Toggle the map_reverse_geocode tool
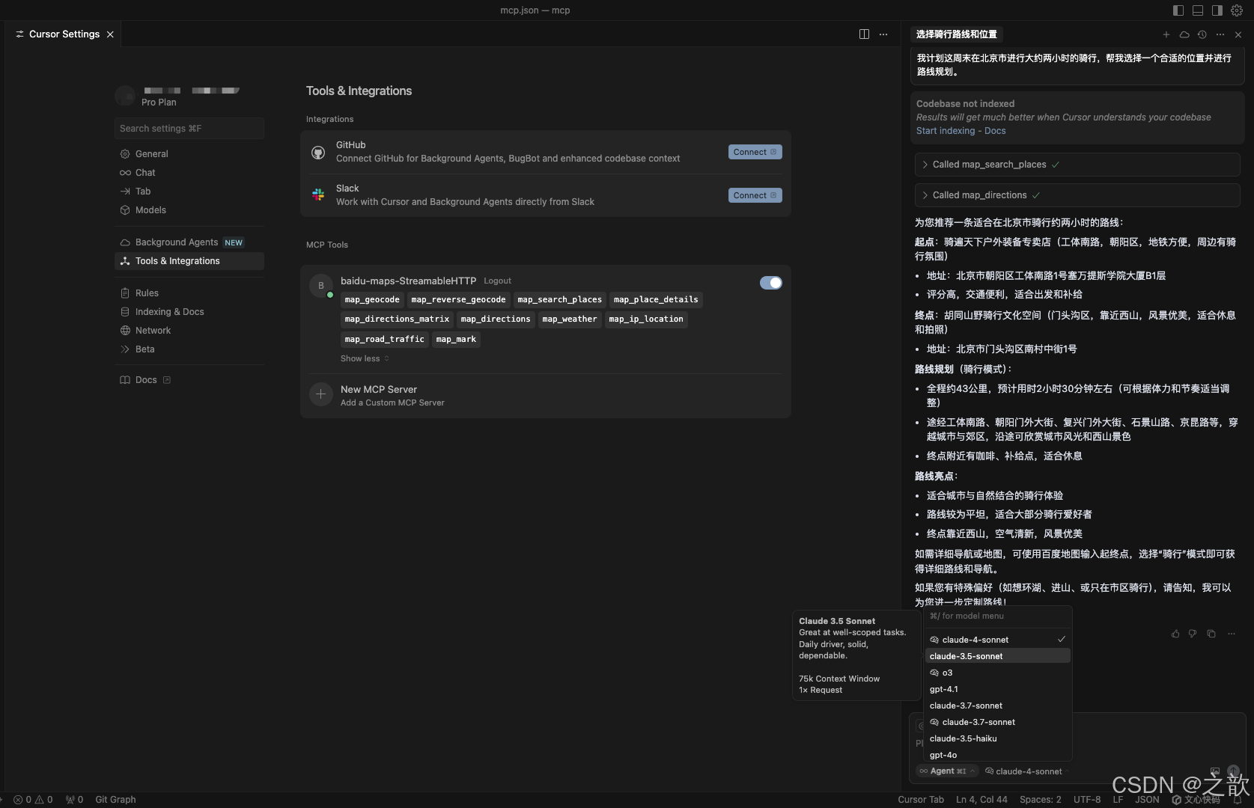Image resolution: width=1254 pixels, height=808 pixels. (458, 300)
